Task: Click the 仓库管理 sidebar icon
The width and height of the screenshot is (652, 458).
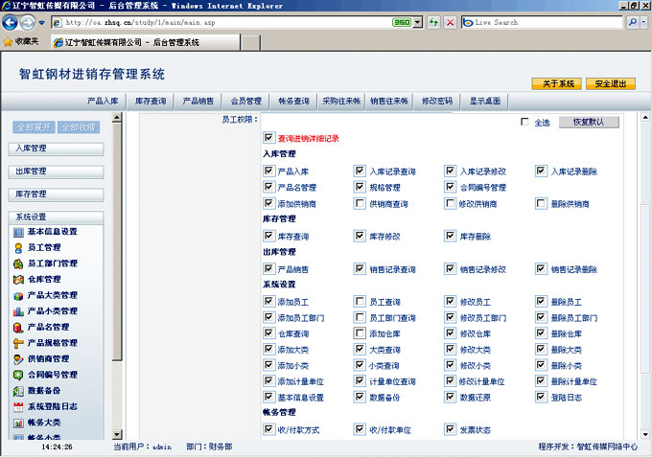Action: click(19, 279)
